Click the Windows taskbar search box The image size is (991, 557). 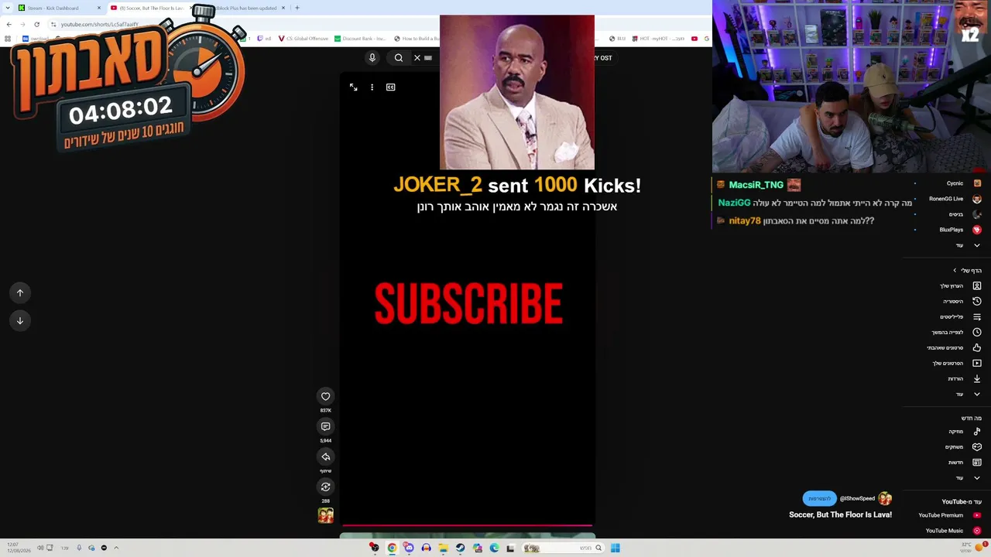click(x=564, y=548)
